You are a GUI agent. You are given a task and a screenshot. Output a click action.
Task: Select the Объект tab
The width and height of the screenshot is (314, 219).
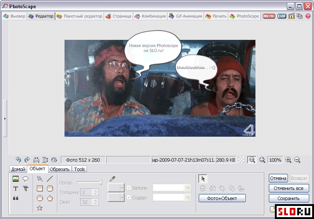pyautogui.click(x=37, y=169)
